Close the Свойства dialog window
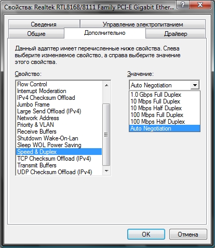Image resolution: width=215 pixels, height=248 pixels. tap(200, 4)
